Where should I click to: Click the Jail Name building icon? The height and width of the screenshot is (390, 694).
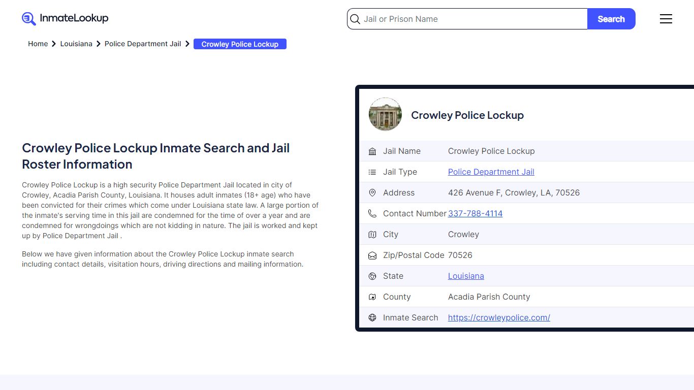372,151
